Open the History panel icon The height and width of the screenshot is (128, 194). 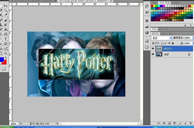pos(147,6)
